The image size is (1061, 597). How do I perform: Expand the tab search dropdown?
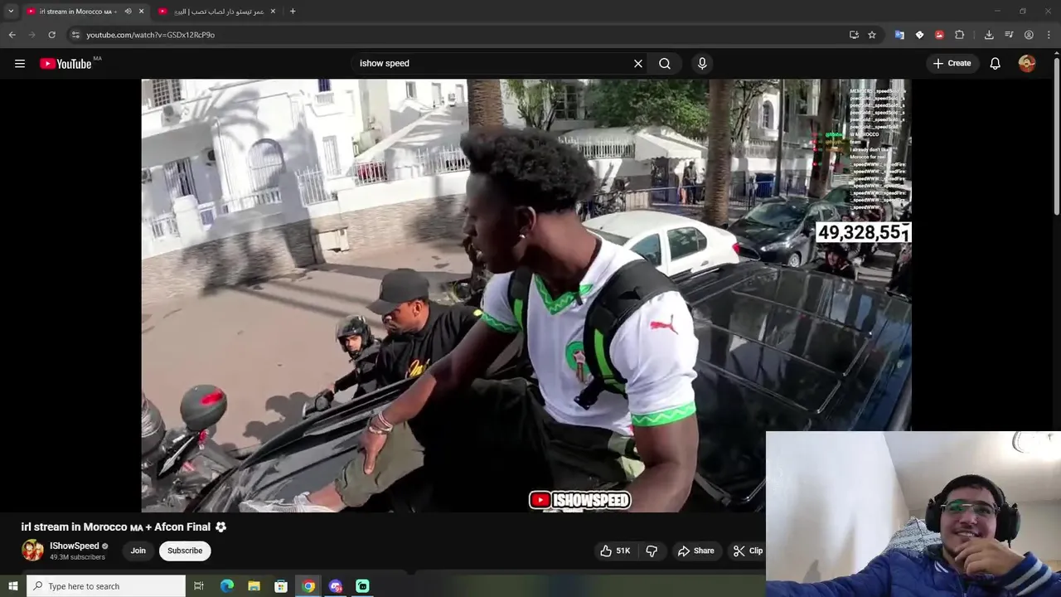click(x=11, y=11)
